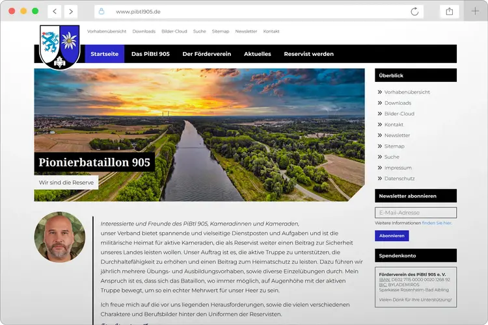This screenshot has height=325, width=488.
Task: Open the browser share icon
Action: [450, 11]
